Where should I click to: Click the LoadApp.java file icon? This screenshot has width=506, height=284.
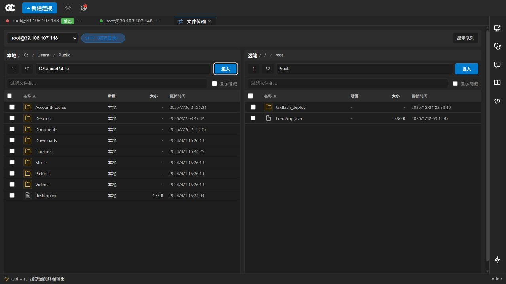268,118
